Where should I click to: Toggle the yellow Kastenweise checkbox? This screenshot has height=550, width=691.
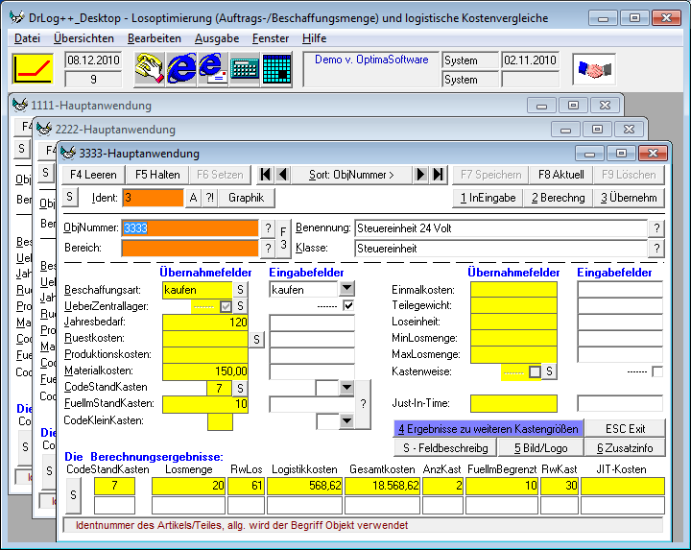535,371
